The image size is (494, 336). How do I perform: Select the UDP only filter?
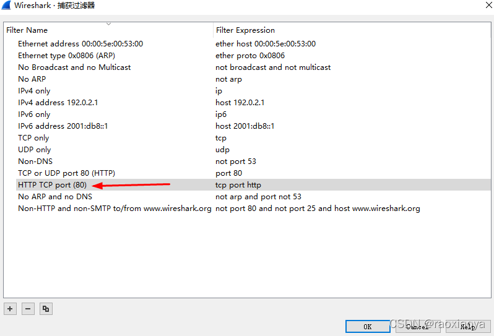(34, 150)
